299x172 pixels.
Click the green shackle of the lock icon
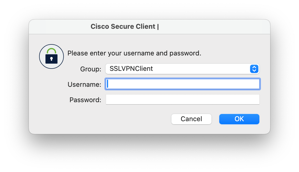click(51, 51)
